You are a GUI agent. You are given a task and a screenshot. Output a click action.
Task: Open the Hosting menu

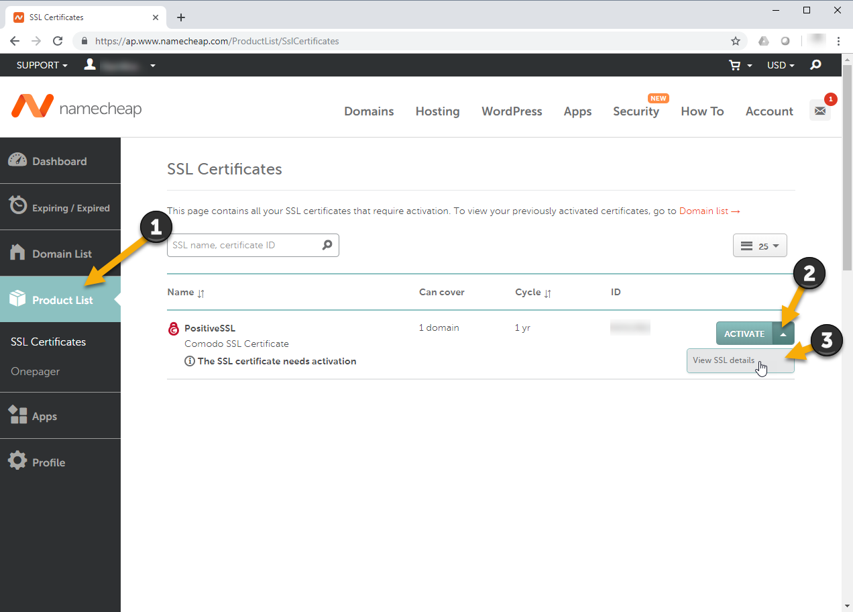click(437, 111)
